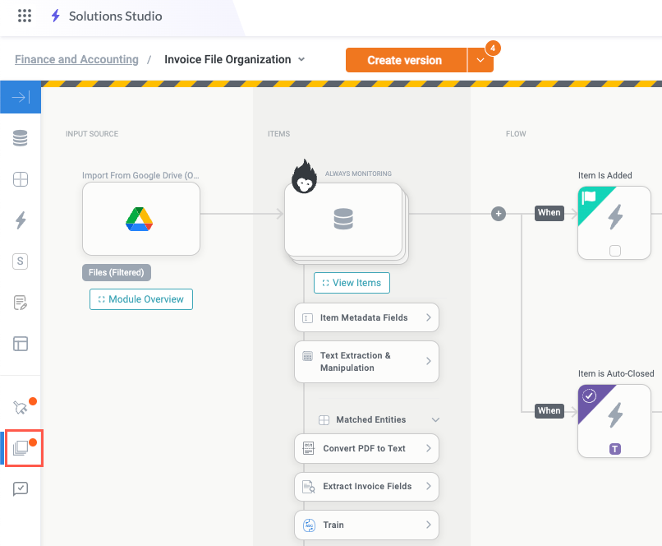Screen dimensions: 662x546
Task: Open the lightning bolt actions sidebar icon
Action: tap(21, 220)
